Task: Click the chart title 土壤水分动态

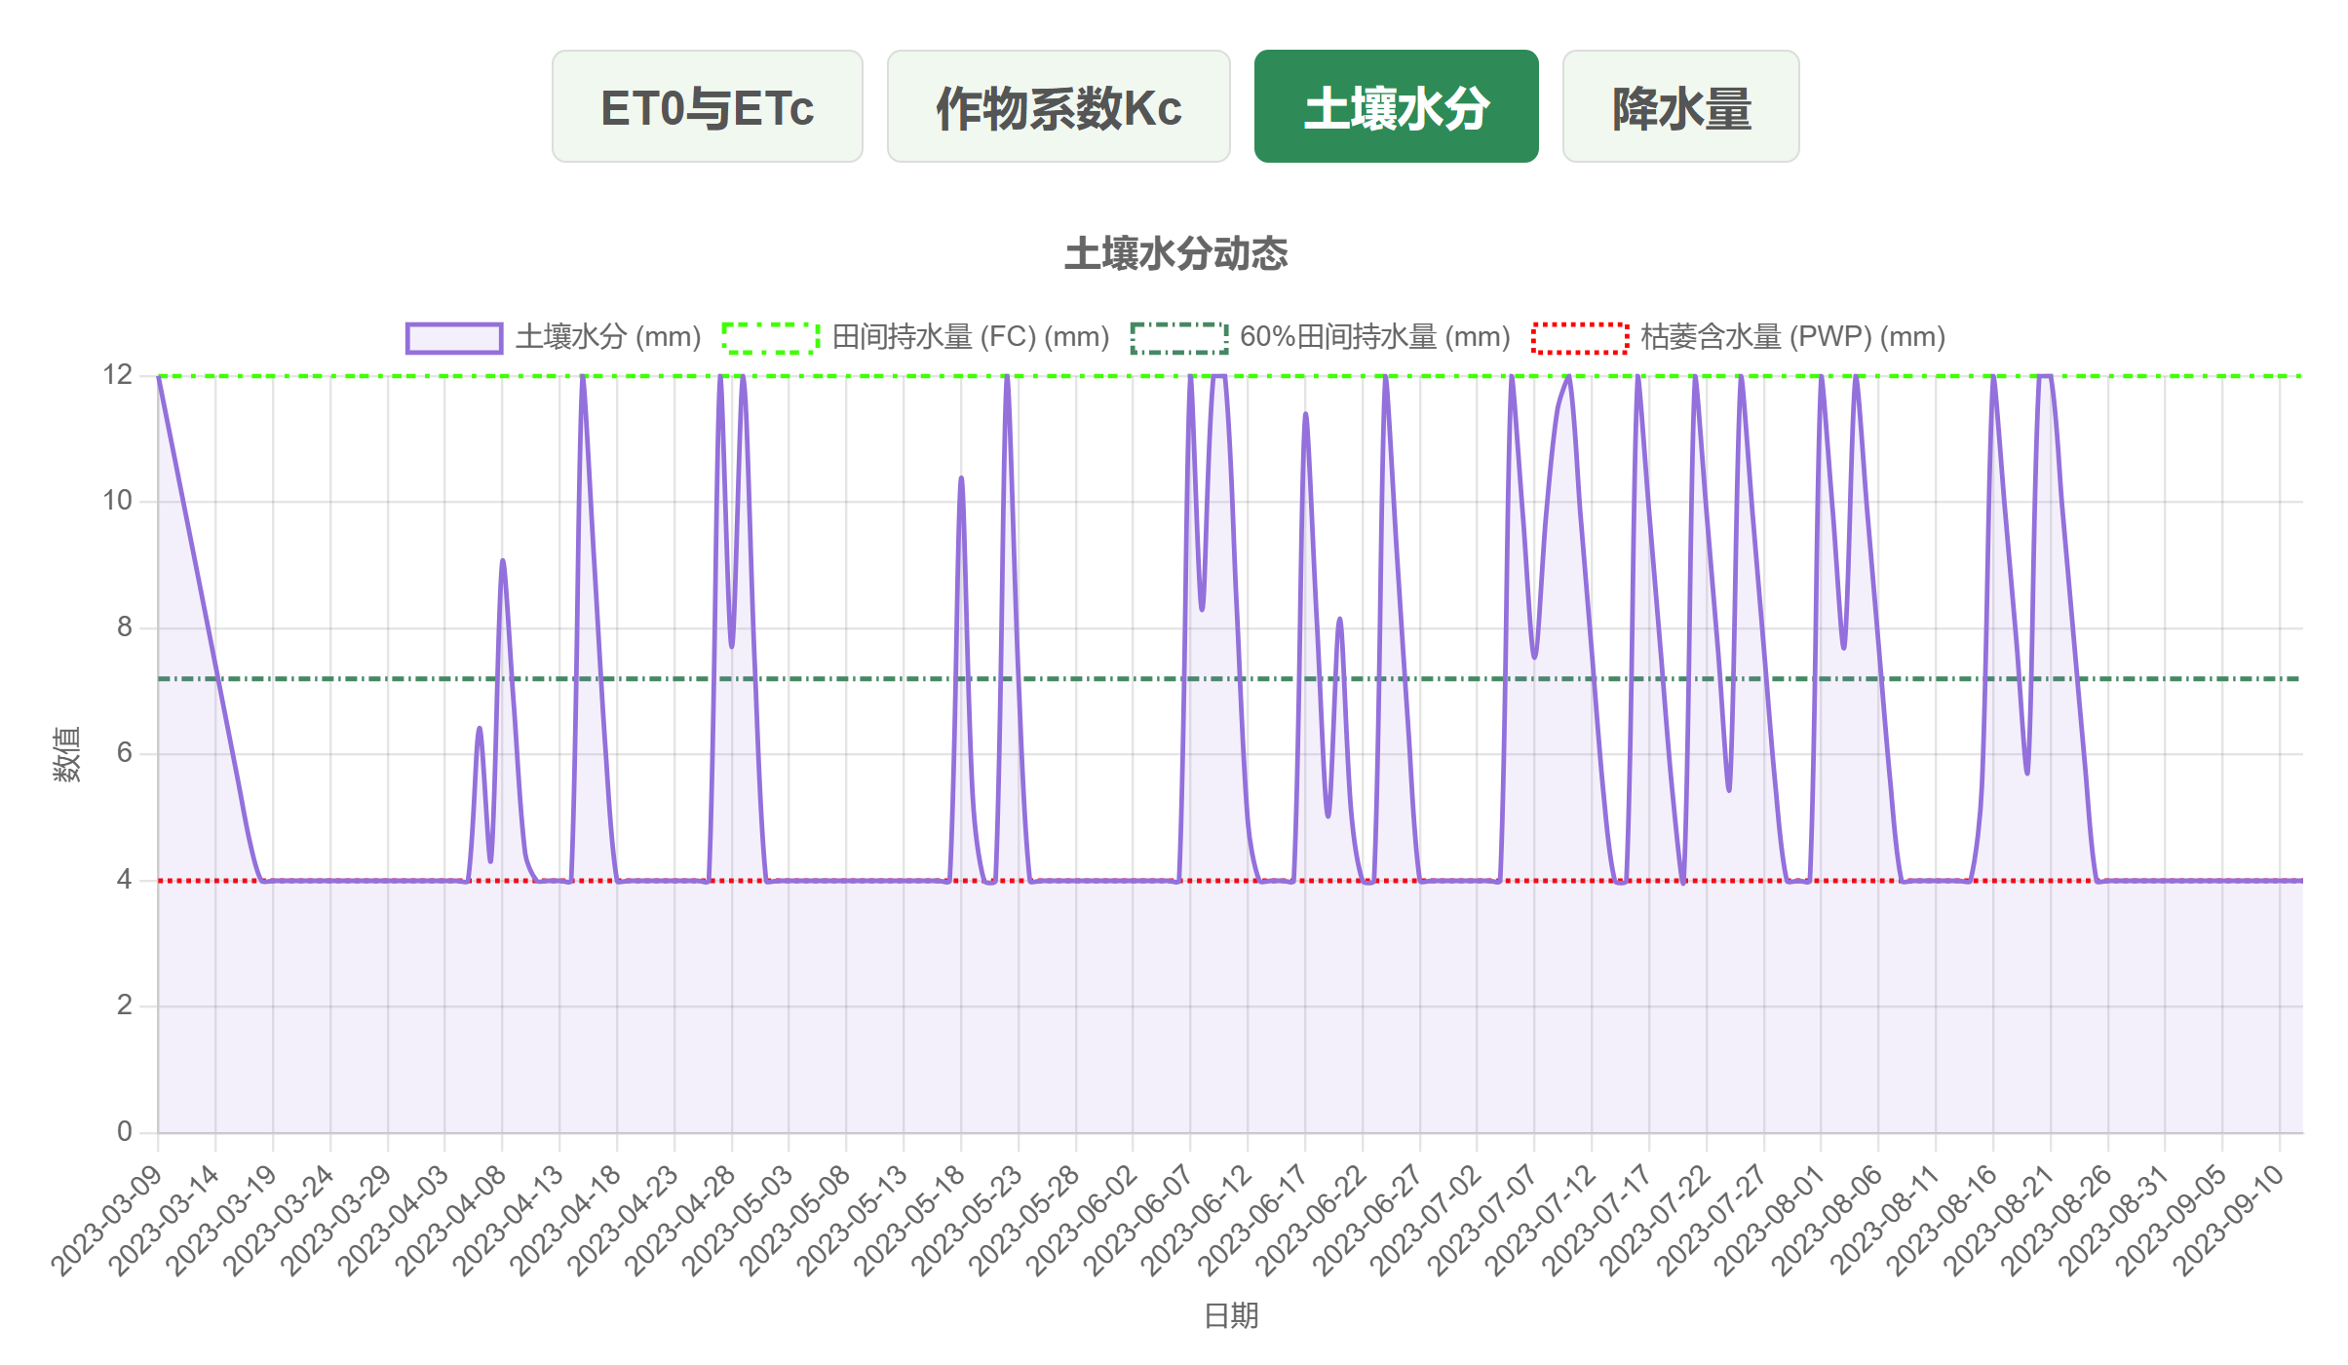Action: [1175, 254]
